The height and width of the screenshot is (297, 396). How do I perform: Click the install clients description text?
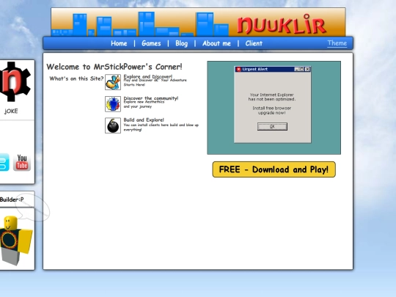click(x=161, y=128)
